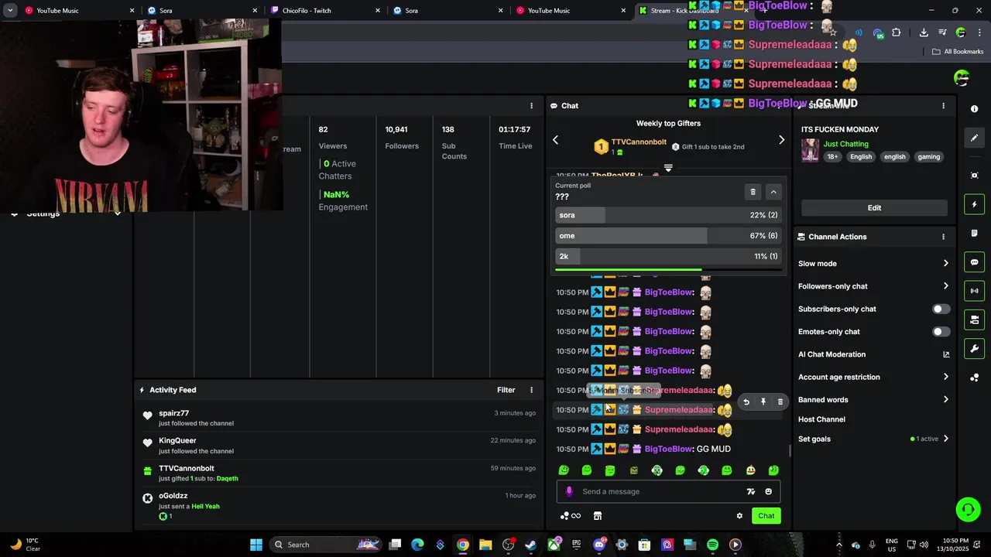Image resolution: width=991 pixels, height=557 pixels.
Task: Expand Banned words settings
Action: (x=945, y=400)
